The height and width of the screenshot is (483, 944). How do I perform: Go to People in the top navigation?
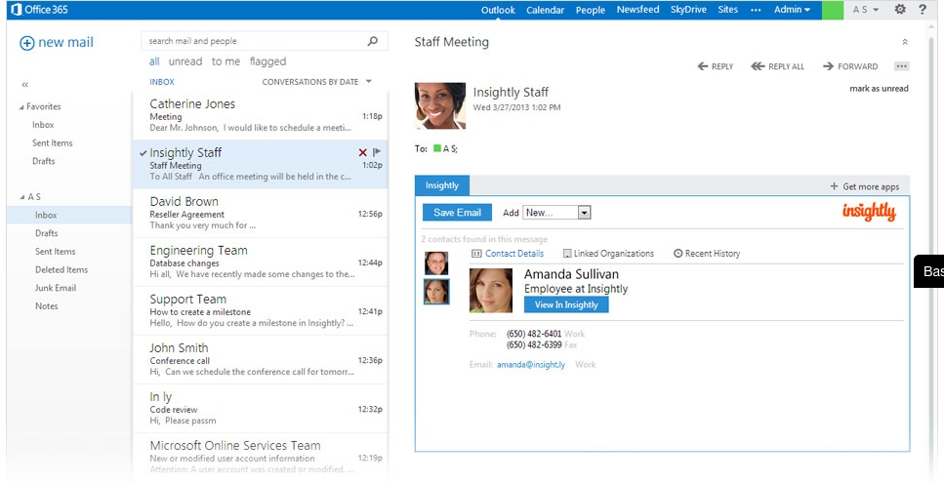590,10
